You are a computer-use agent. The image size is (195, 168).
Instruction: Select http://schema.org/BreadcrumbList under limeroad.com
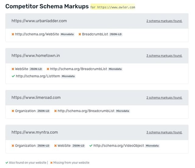click(x=86, y=111)
